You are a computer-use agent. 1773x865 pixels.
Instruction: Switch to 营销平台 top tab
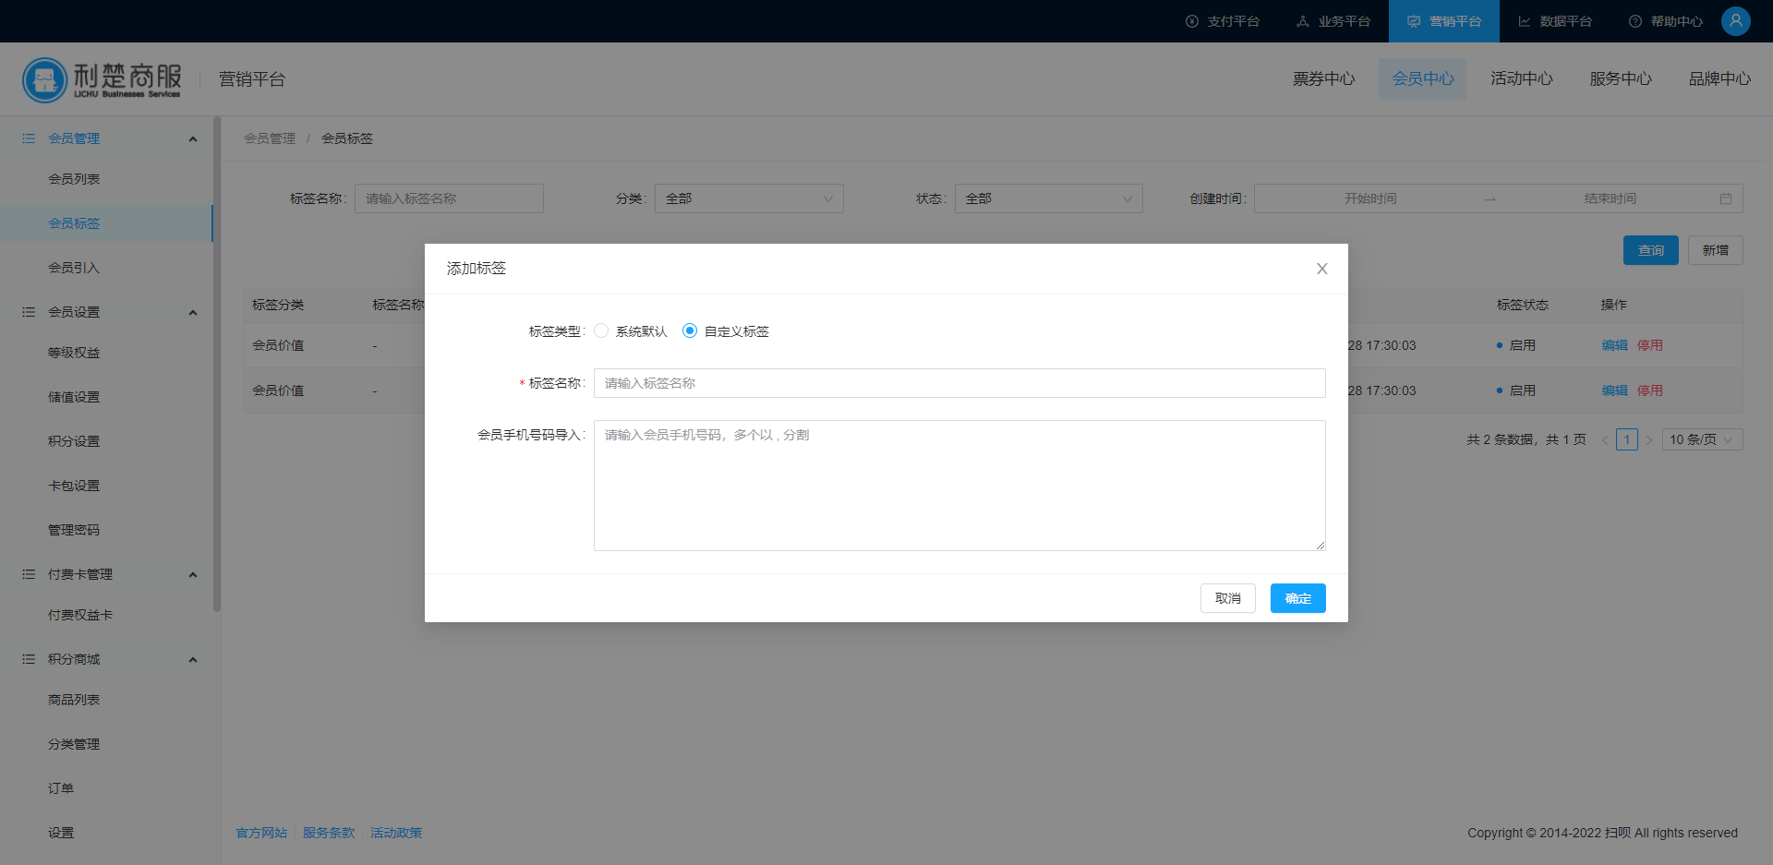pos(1444,21)
